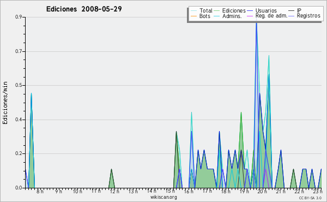This screenshot has width=327, height=202.
Task: Click the '23 h' x-axis label
Action: [317, 191]
